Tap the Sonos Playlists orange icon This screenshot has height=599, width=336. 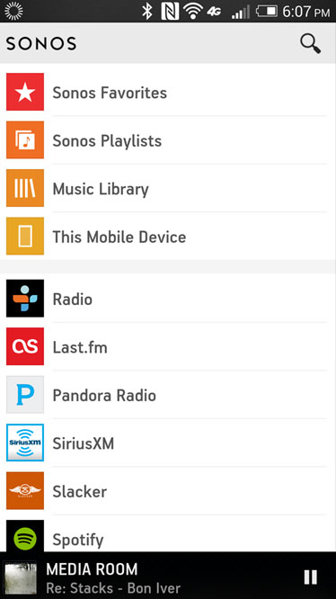click(x=25, y=140)
